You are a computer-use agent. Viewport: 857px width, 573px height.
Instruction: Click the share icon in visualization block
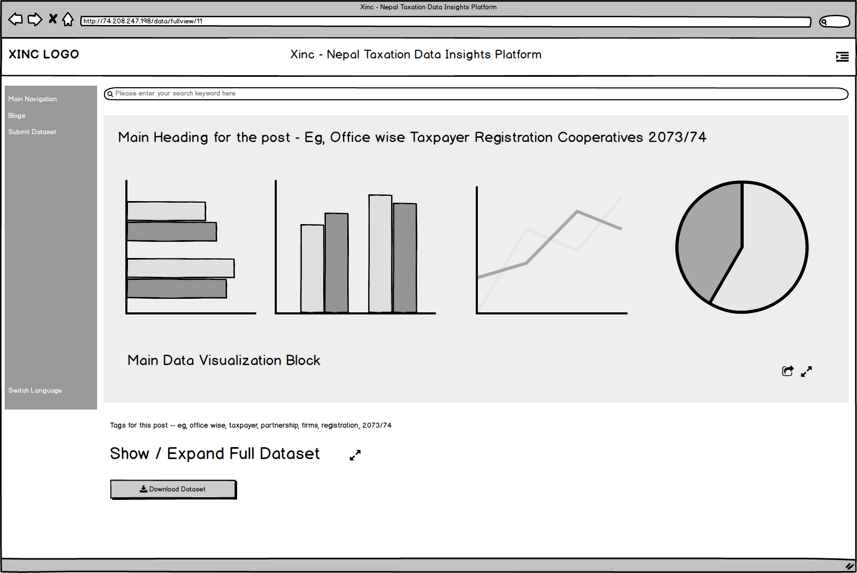[788, 371]
